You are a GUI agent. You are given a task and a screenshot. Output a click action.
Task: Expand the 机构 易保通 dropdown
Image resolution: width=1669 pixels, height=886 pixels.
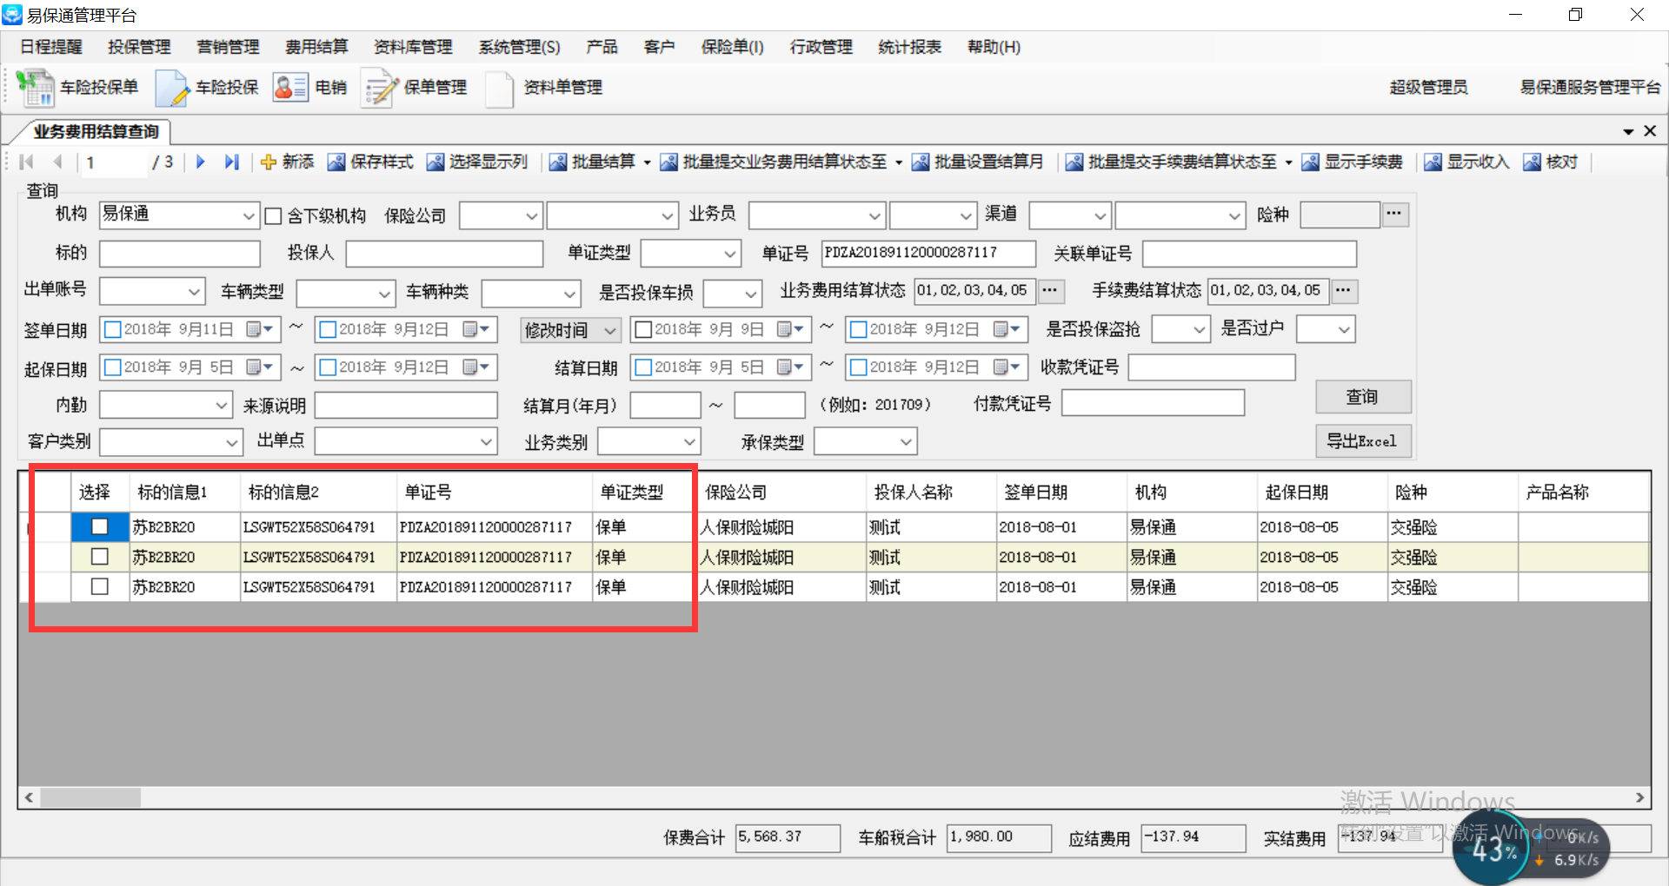249,215
